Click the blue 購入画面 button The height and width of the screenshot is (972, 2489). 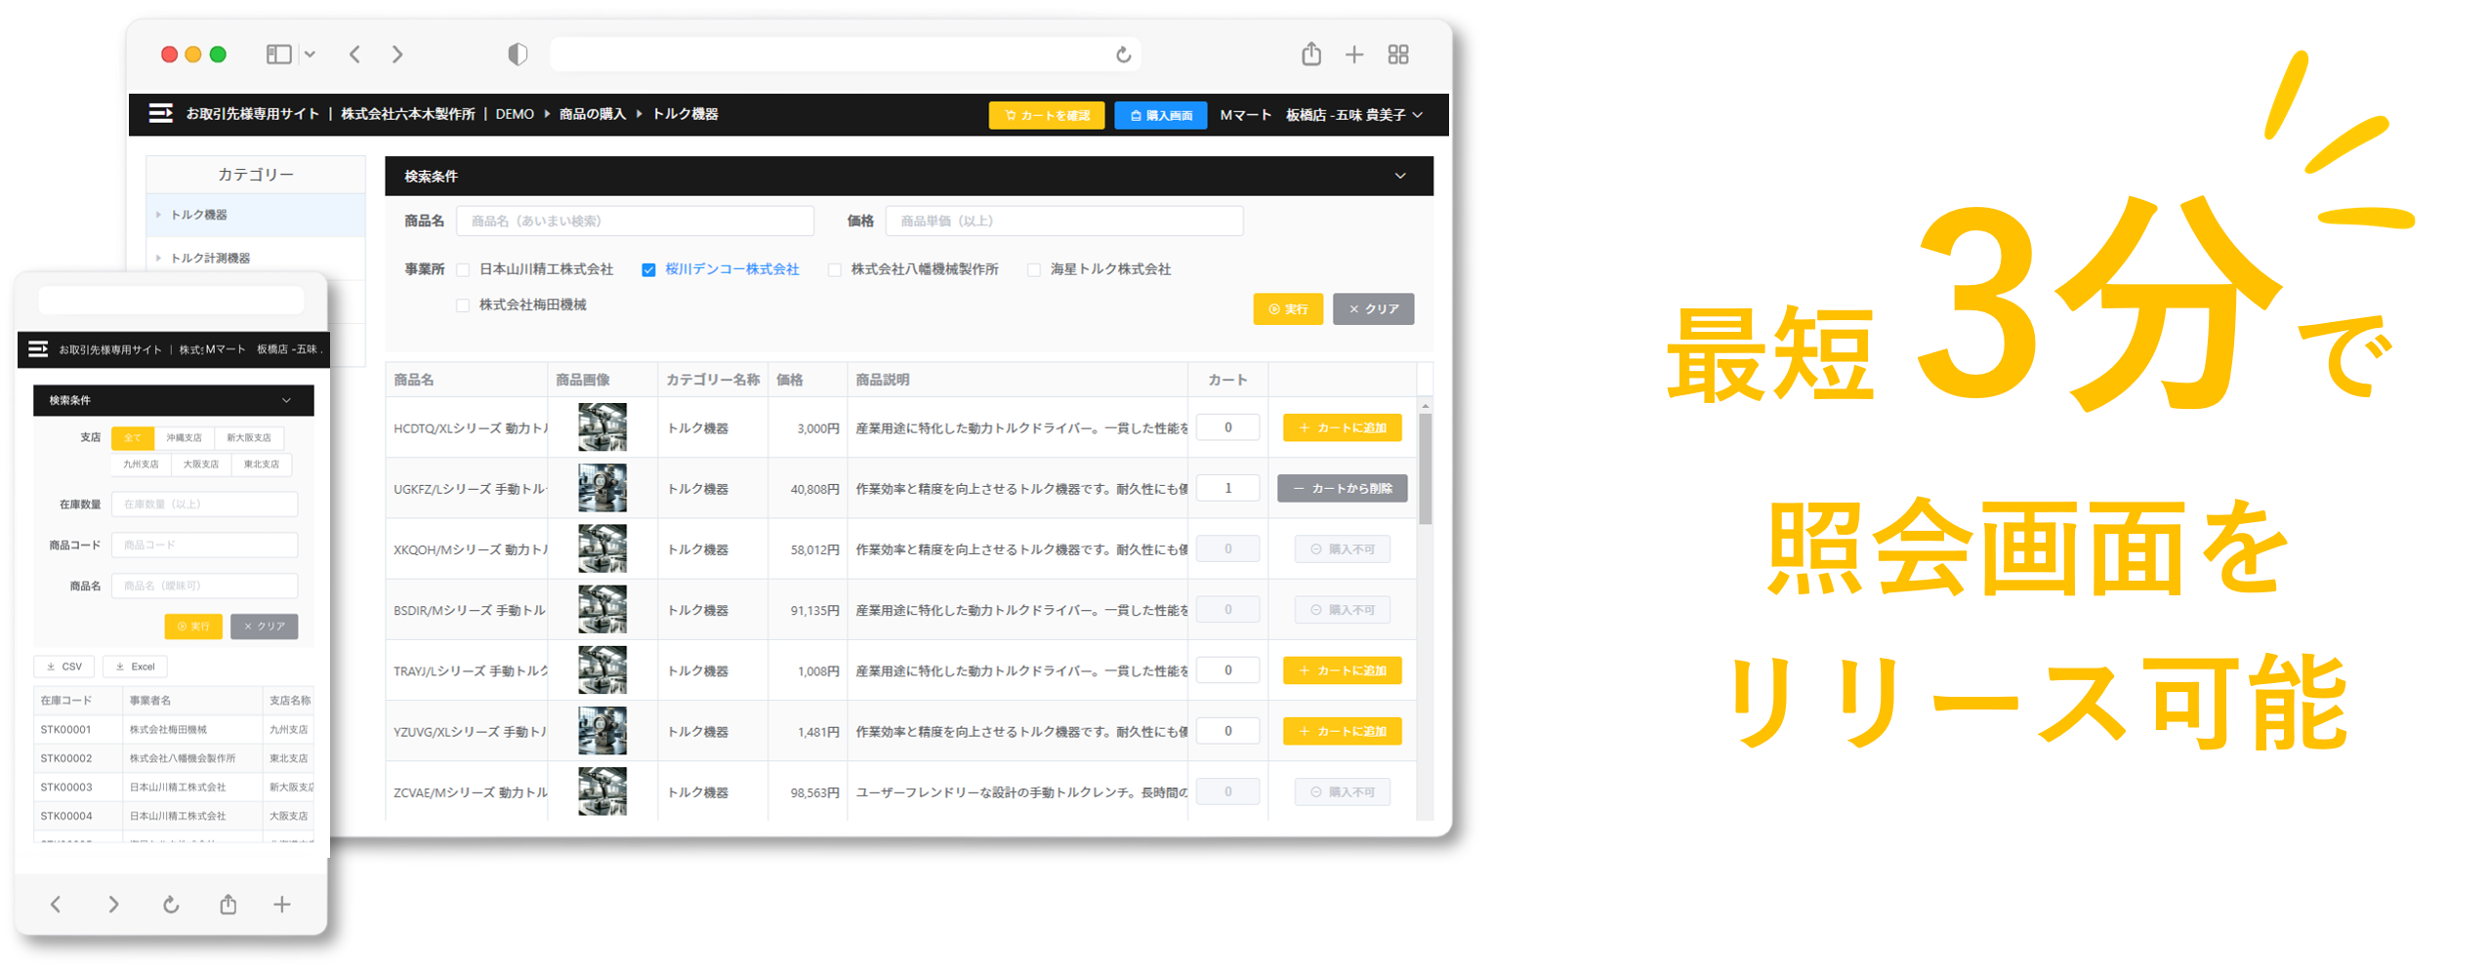point(1160,115)
